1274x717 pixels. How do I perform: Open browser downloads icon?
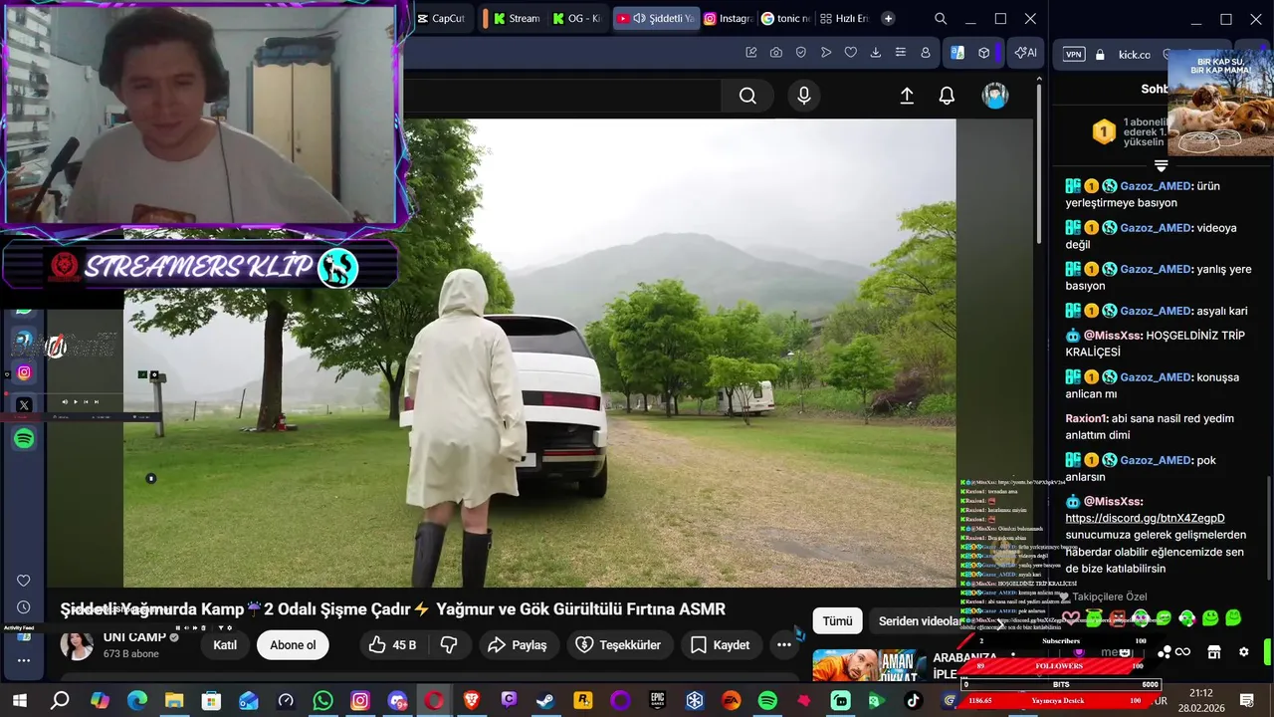tap(876, 53)
